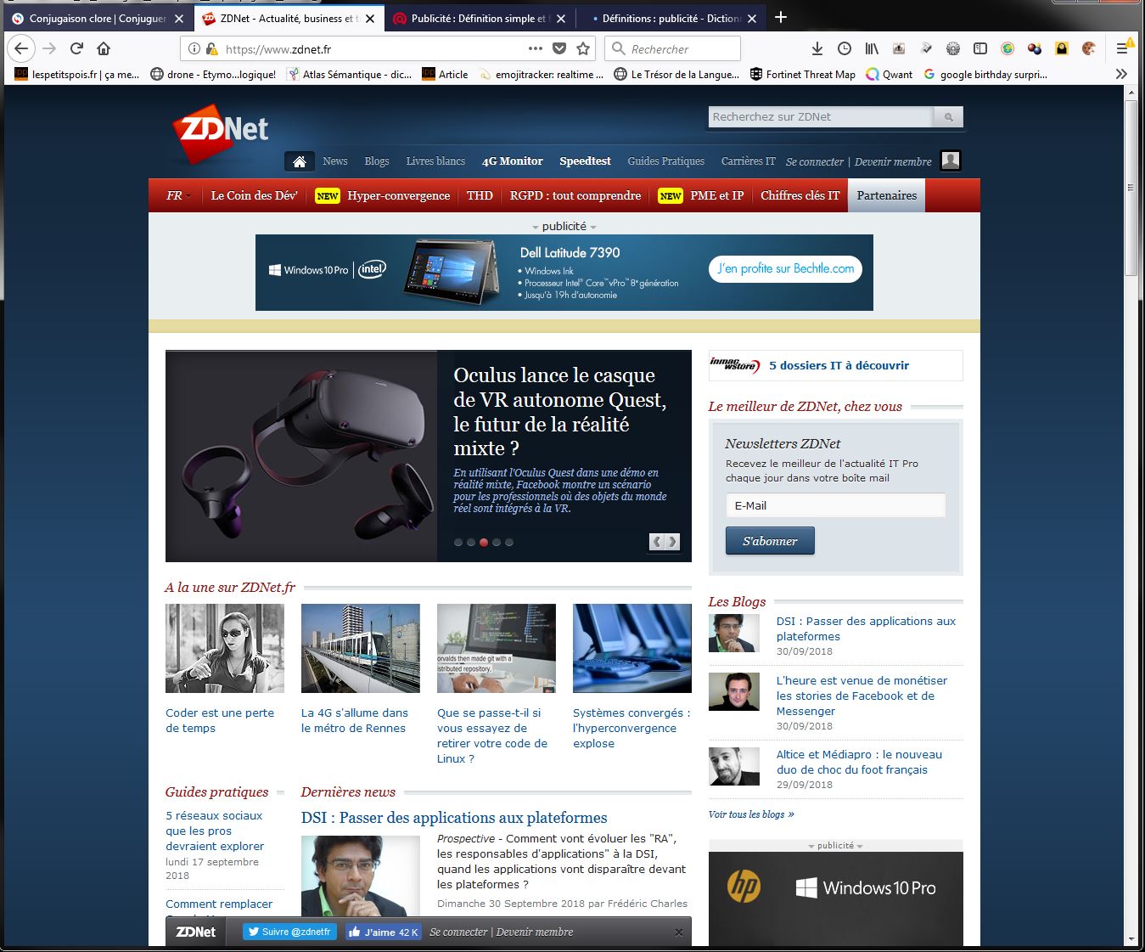Close the bottom ZDNet social bar
Viewport: 1145px width, 952px height.
(678, 932)
